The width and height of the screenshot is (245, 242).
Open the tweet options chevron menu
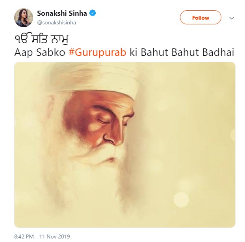[232, 18]
